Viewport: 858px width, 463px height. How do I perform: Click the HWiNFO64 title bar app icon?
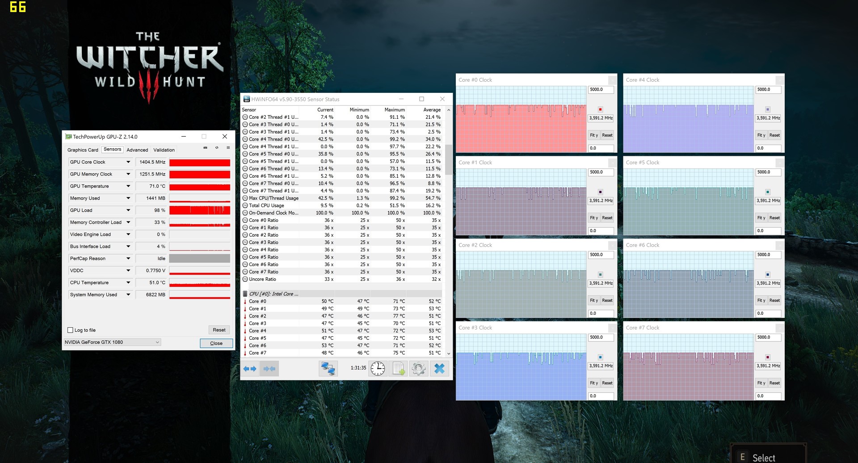(x=246, y=99)
